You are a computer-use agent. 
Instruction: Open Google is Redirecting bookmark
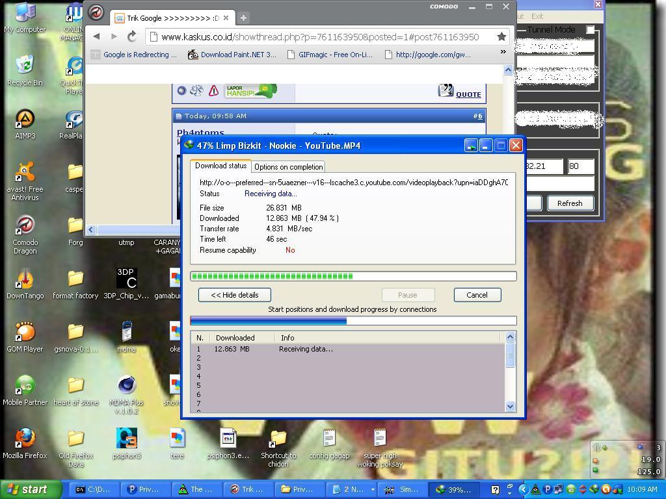pos(134,55)
